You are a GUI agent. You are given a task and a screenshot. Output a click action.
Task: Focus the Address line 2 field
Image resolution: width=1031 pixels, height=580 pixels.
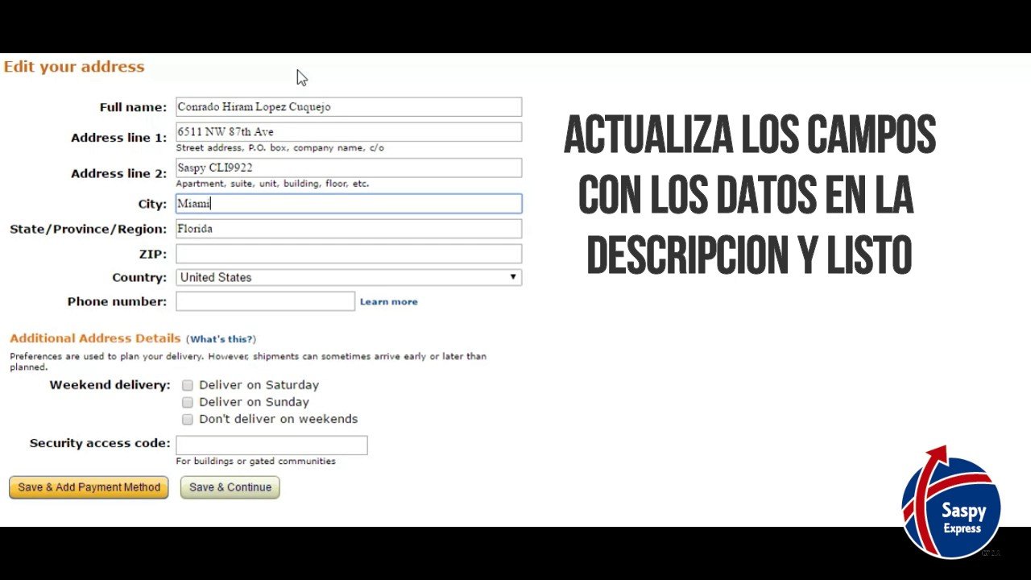pos(349,168)
